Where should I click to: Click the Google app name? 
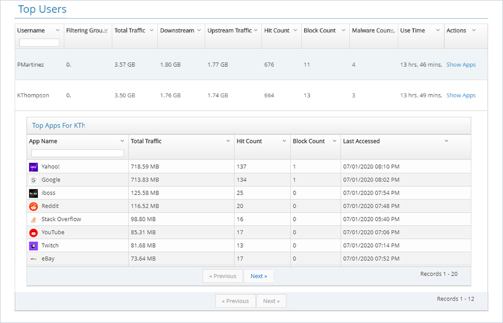(51, 180)
